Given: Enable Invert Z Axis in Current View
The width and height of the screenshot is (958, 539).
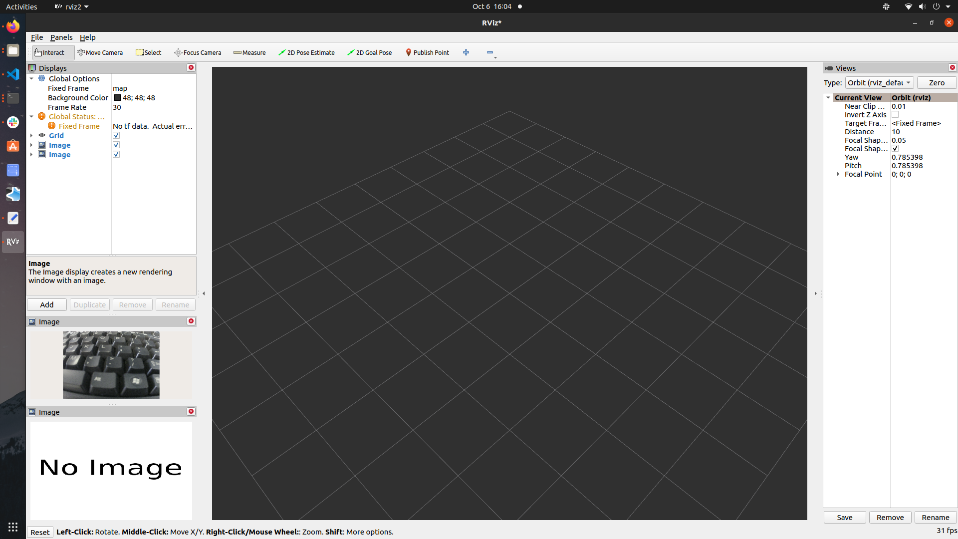Looking at the screenshot, I should click(896, 114).
